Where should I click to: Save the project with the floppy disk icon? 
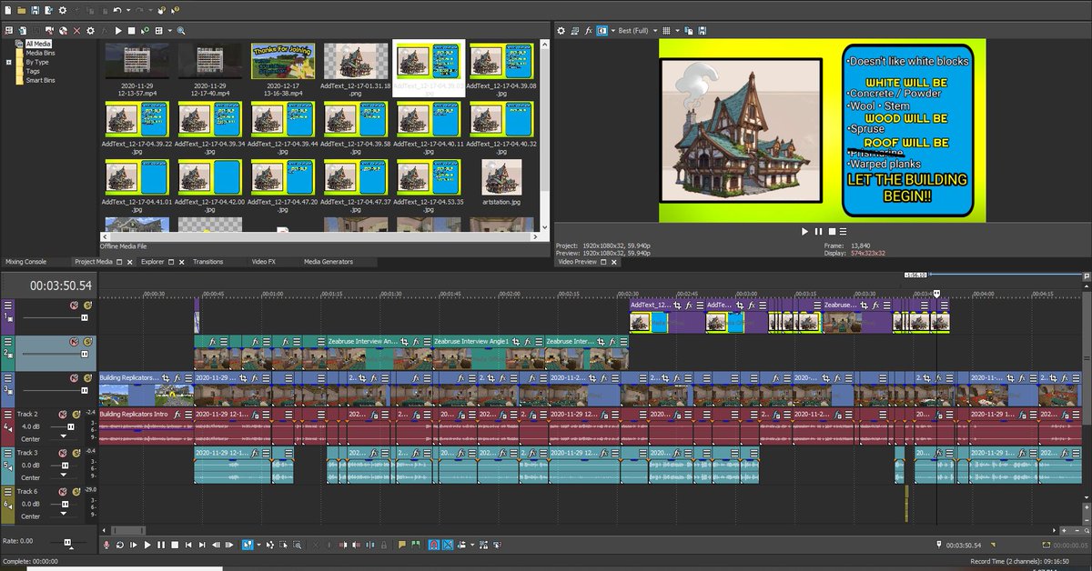coord(35,10)
